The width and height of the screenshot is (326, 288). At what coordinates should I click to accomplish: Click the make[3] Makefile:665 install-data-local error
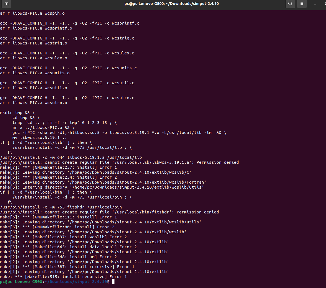pos(68,247)
